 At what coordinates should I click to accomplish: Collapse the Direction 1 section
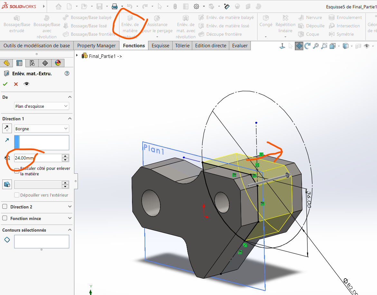[70, 119]
